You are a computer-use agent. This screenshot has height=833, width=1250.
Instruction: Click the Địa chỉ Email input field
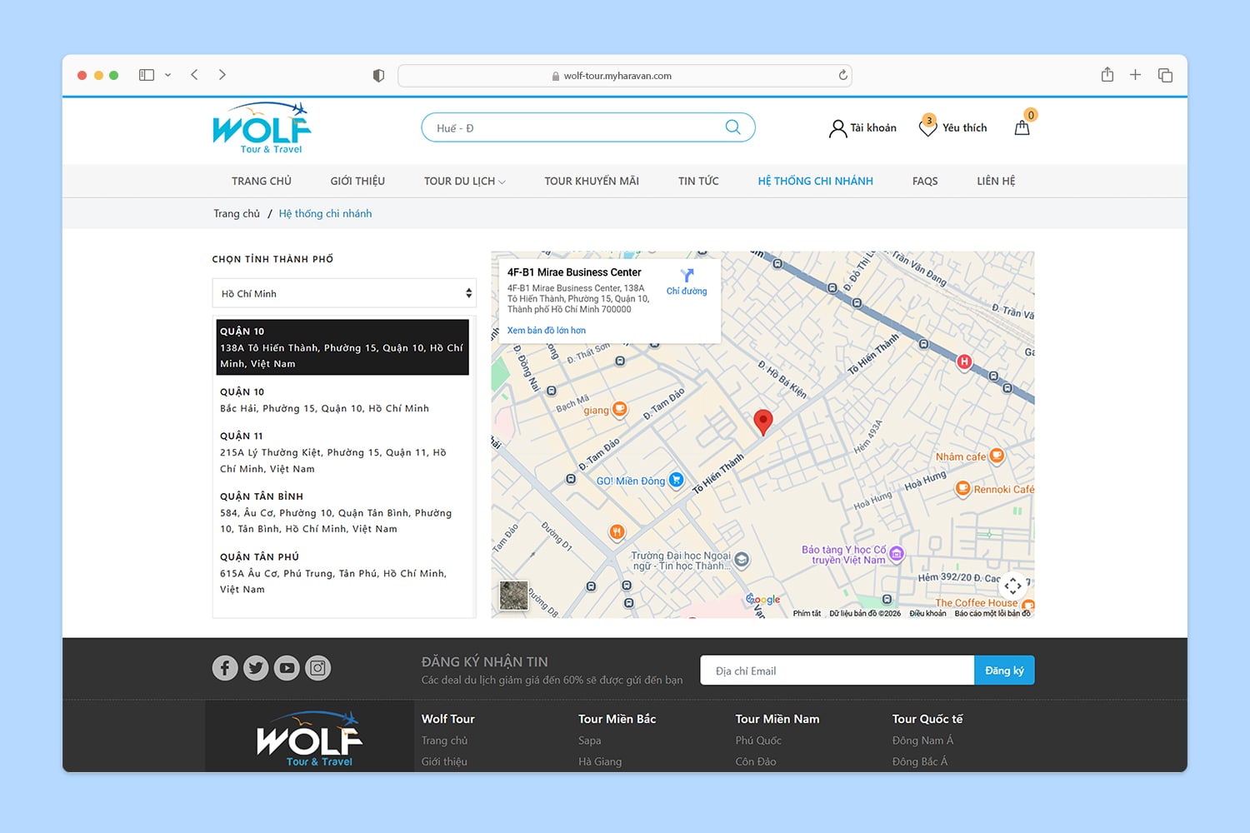coord(836,670)
